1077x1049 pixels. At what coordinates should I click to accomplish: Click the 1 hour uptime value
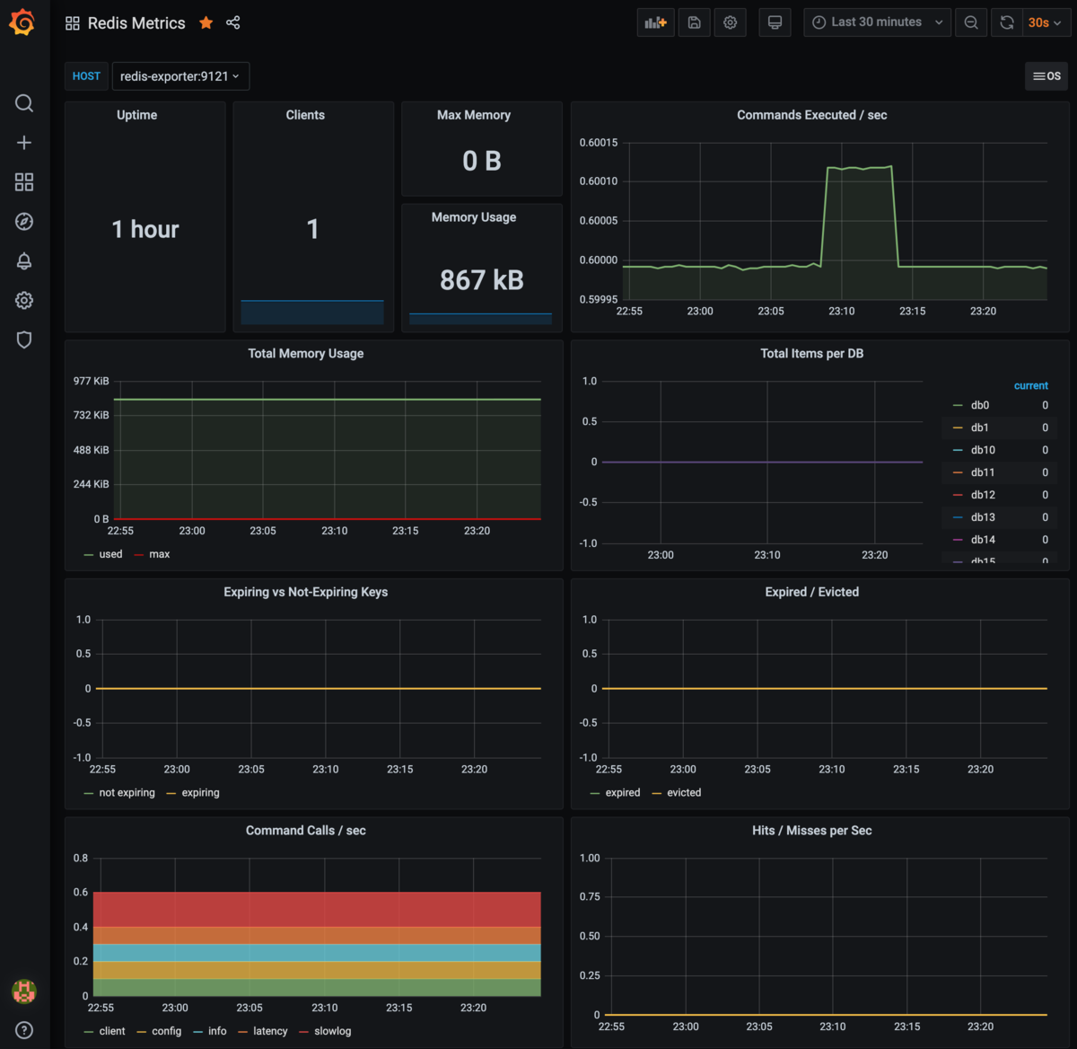[x=145, y=230]
